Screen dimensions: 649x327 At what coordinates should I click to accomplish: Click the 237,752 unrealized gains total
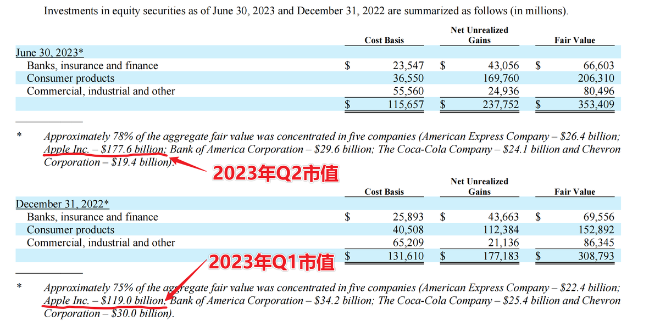pyautogui.click(x=501, y=105)
